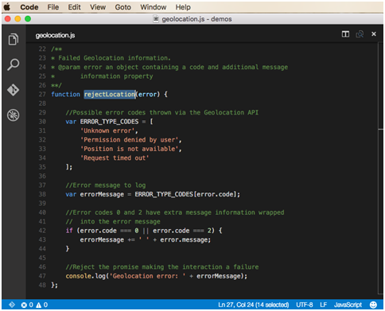Screen dimensions: 385x311
Task: Click the '//Error message to log' comment
Action: [106, 185]
